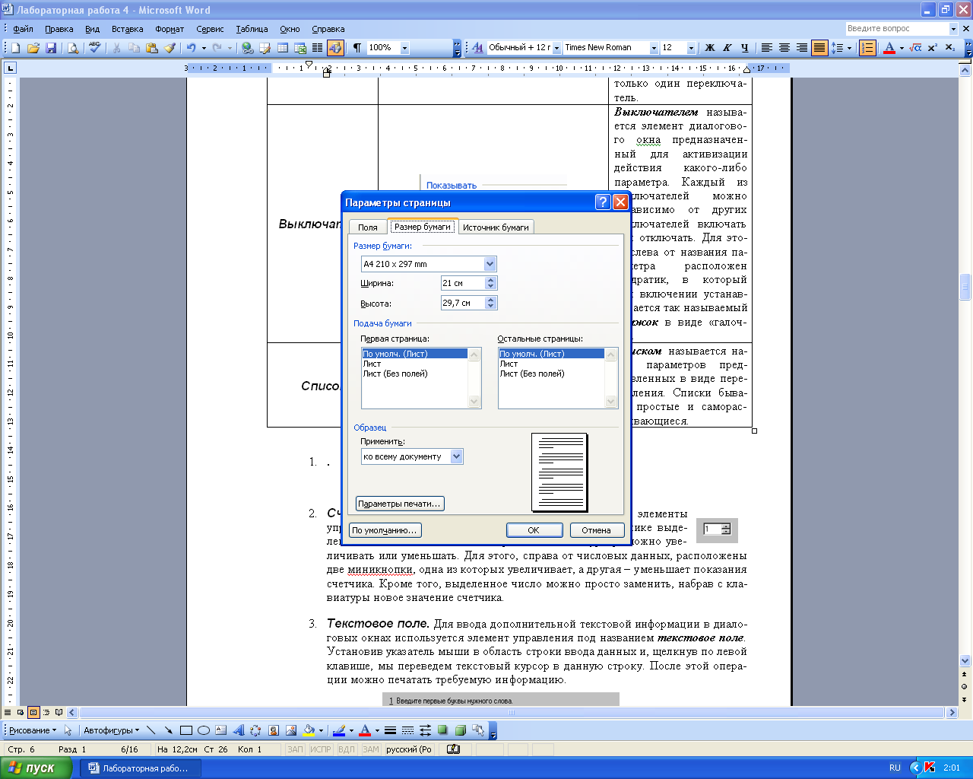This screenshot has width=973, height=779.
Task: Open the font size 12 dropdown
Action: (x=691, y=48)
